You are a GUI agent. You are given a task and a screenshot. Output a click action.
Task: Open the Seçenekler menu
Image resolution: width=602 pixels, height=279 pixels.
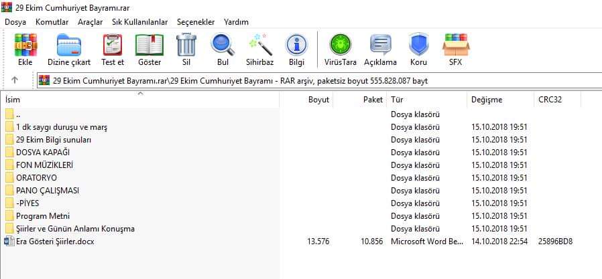click(196, 22)
